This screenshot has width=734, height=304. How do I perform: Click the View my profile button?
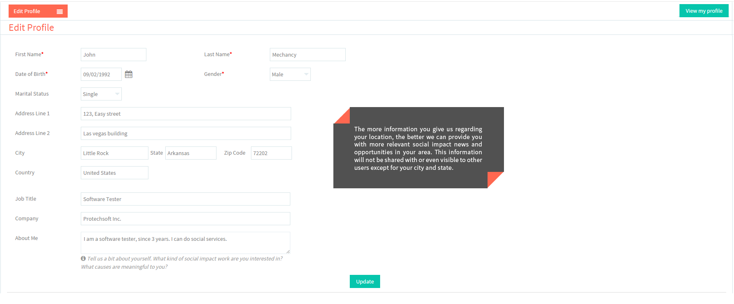[x=704, y=11]
